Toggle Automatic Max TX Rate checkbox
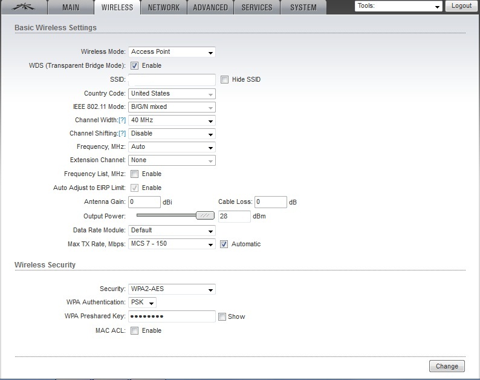 pyautogui.click(x=224, y=244)
